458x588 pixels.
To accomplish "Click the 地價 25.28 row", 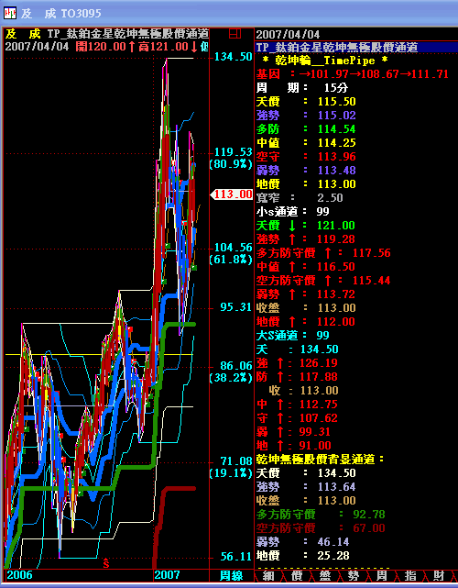I will pyautogui.click(x=303, y=555).
